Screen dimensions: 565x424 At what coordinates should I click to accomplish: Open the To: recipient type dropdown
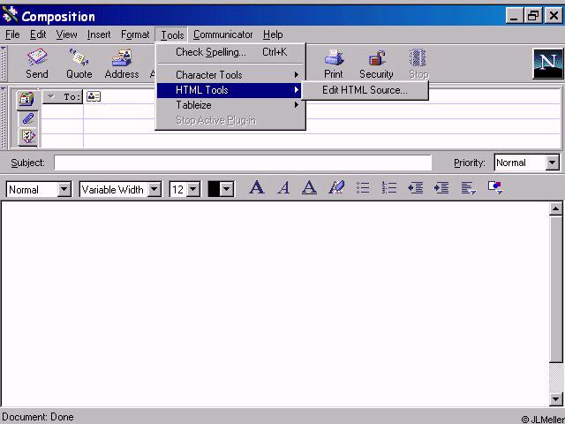click(x=63, y=96)
